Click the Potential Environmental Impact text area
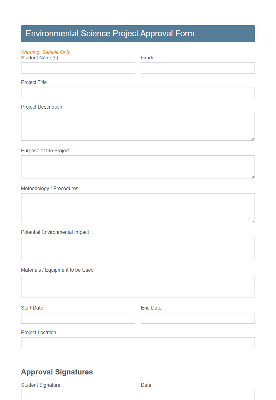This screenshot has width=276, height=400. point(138,248)
